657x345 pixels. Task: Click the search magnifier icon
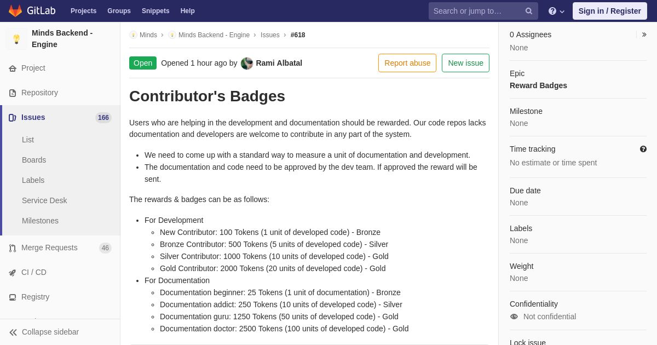point(529,11)
